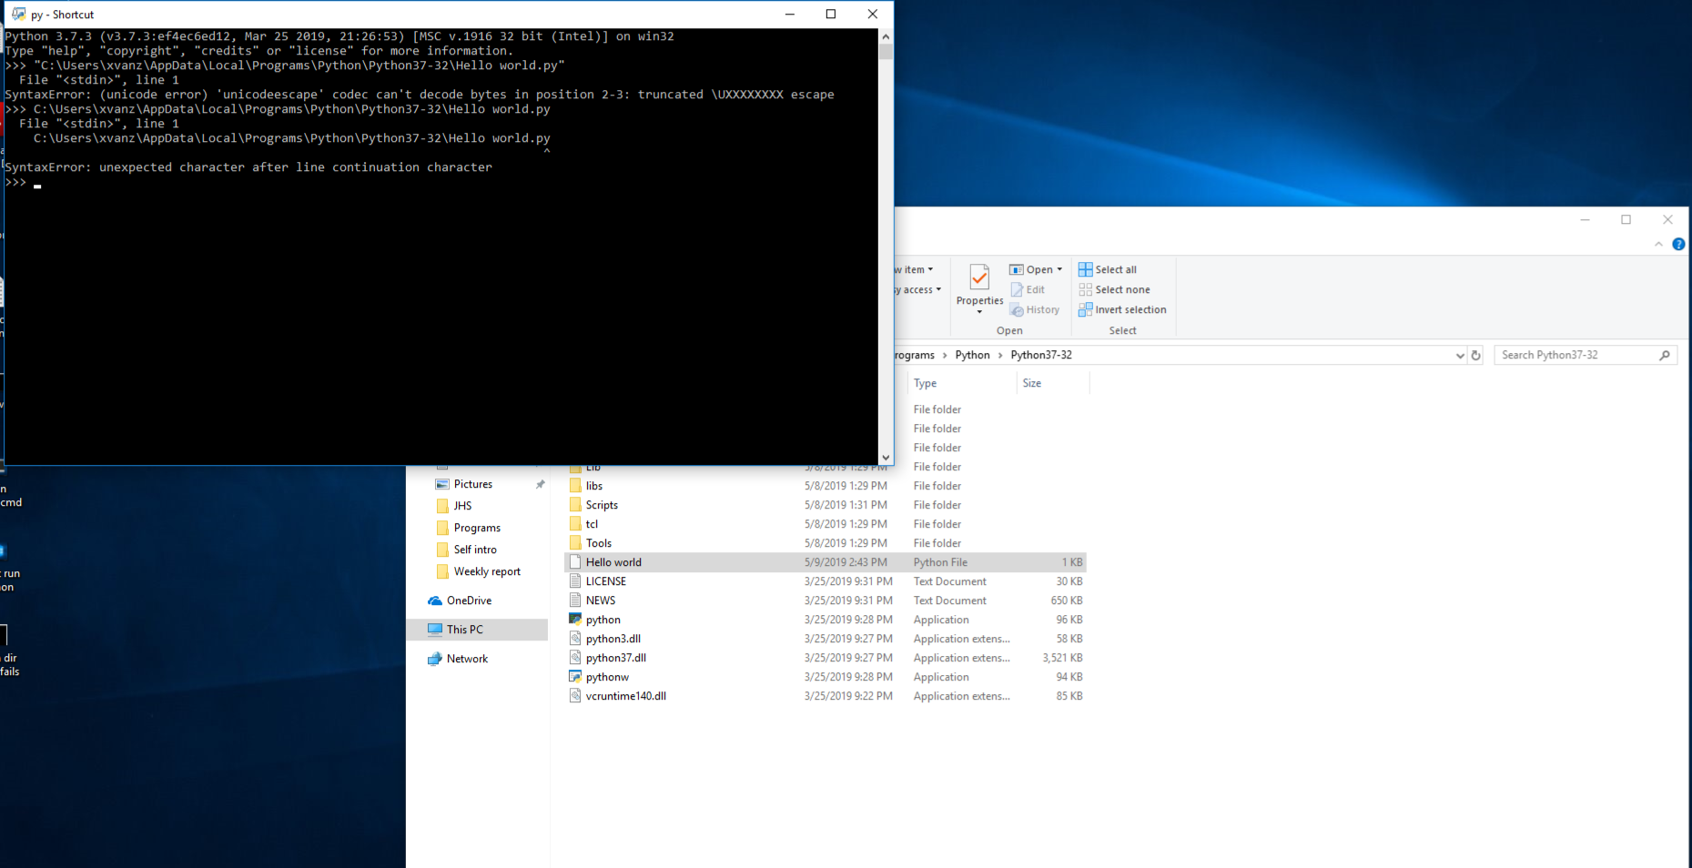The image size is (1692, 868).
Task: Open the 'new item' dropdown in ribbon
Action: pos(930,269)
